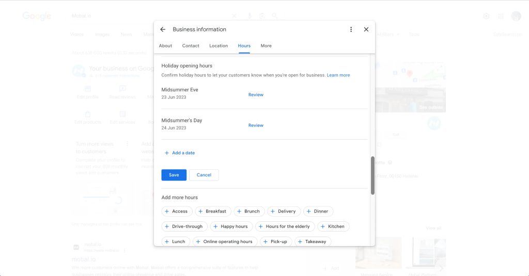Open Edit profile in background page
This screenshot has width=529, height=276.
coord(88,92)
